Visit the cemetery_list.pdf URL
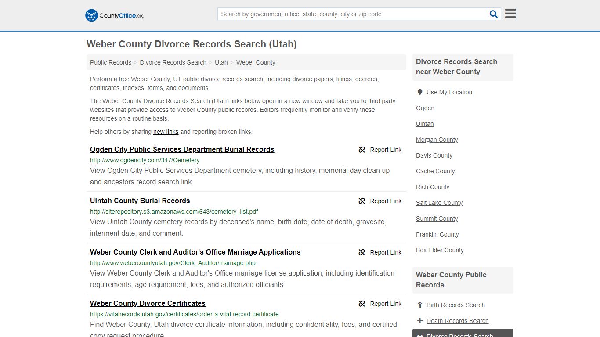This screenshot has height=337, width=600. (x=174, y=212)
